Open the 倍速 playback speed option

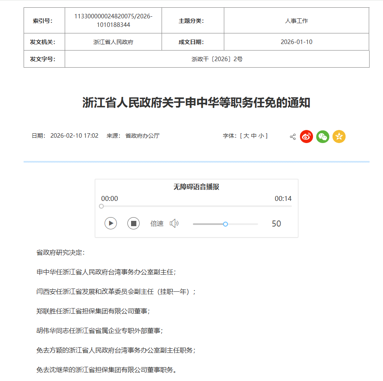[x=157, y=223]
